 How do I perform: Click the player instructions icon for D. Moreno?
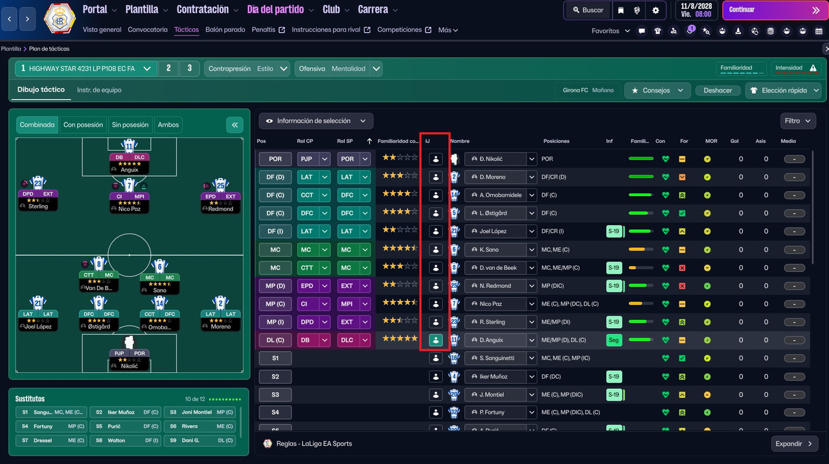tap(436, 177)
